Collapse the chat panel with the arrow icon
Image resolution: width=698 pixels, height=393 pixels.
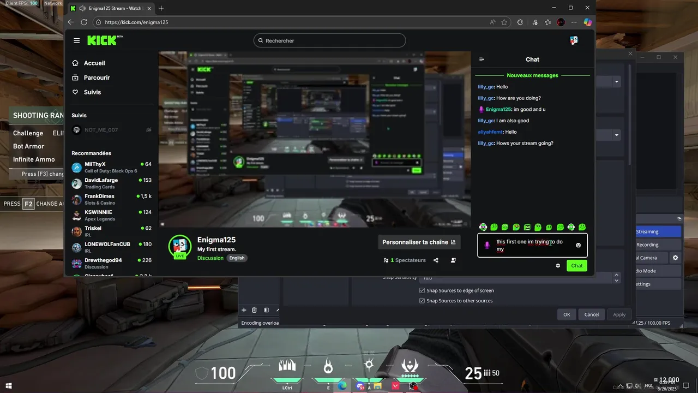tap(482, 59)
